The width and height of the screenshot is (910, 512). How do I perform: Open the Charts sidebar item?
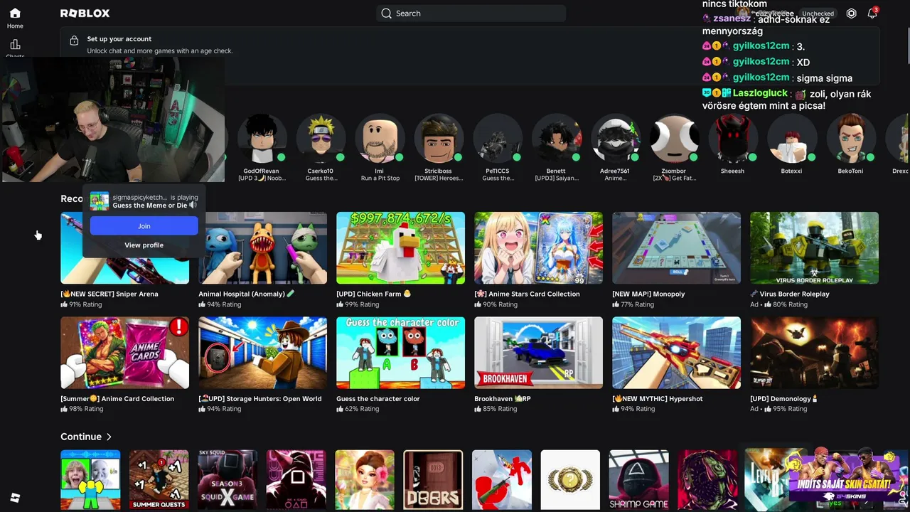pos(15,48)
